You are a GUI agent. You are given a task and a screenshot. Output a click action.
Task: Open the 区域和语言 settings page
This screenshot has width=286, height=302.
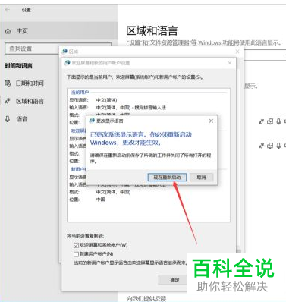coord(30,102)
